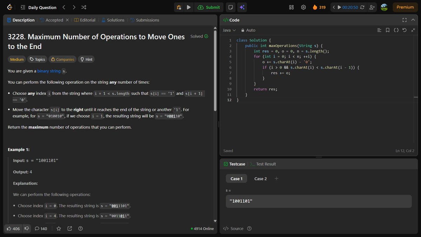Submit the solution
Image resolution: width=421 pixels, height=237 pixels.
click(209, 7)
